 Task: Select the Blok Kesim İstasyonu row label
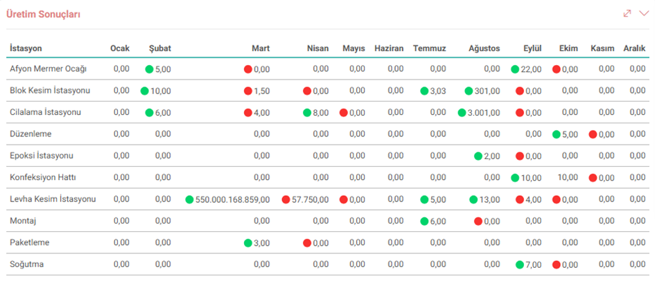pyautogui.click(x=50, y=91)
